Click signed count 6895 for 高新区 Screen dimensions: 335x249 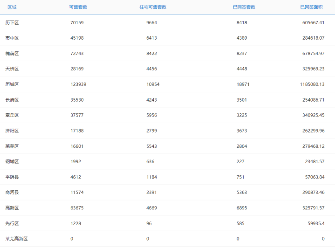[242, 208]
